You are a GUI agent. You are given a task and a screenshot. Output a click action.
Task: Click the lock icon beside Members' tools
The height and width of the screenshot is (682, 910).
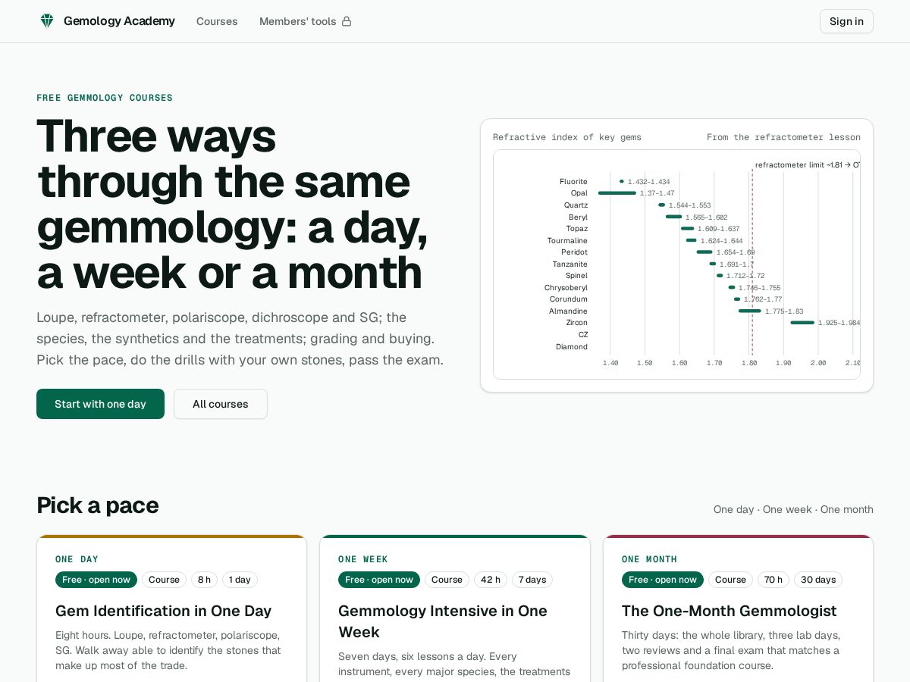(347, 21)
